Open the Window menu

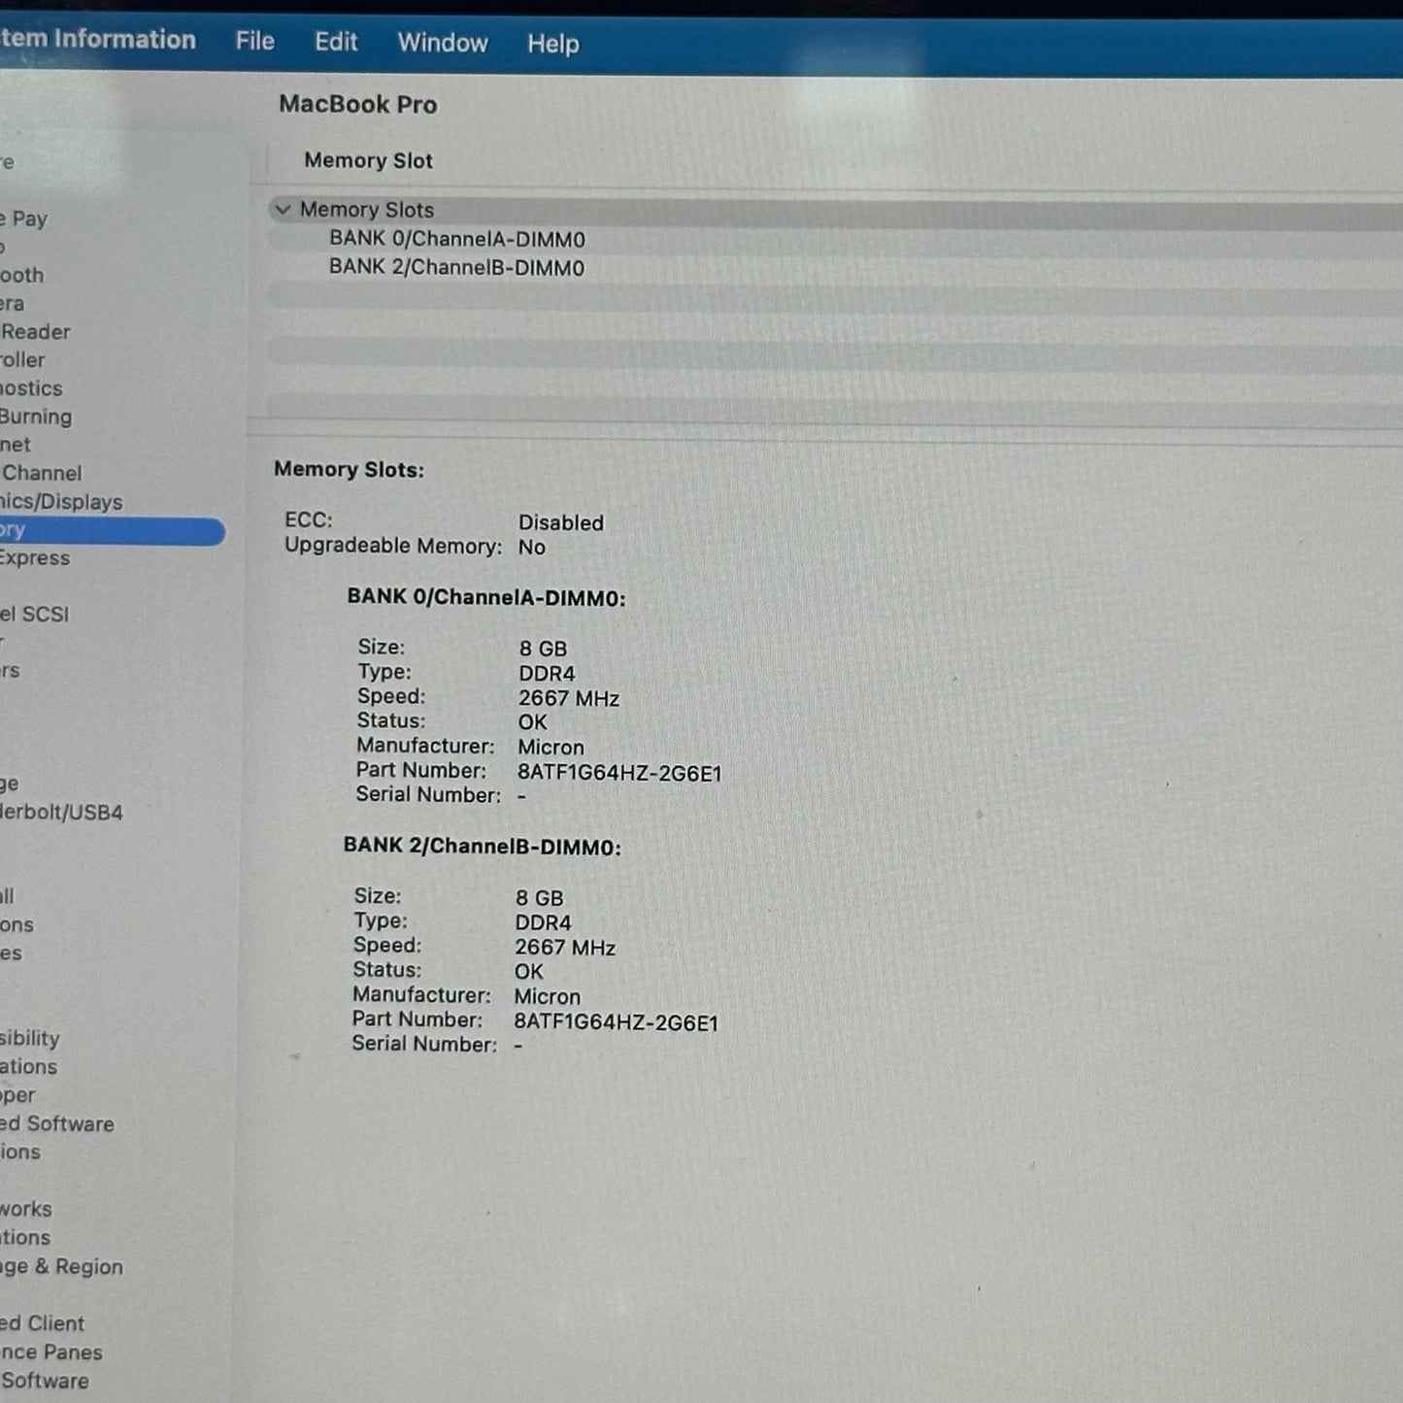[x=443, y=43]
